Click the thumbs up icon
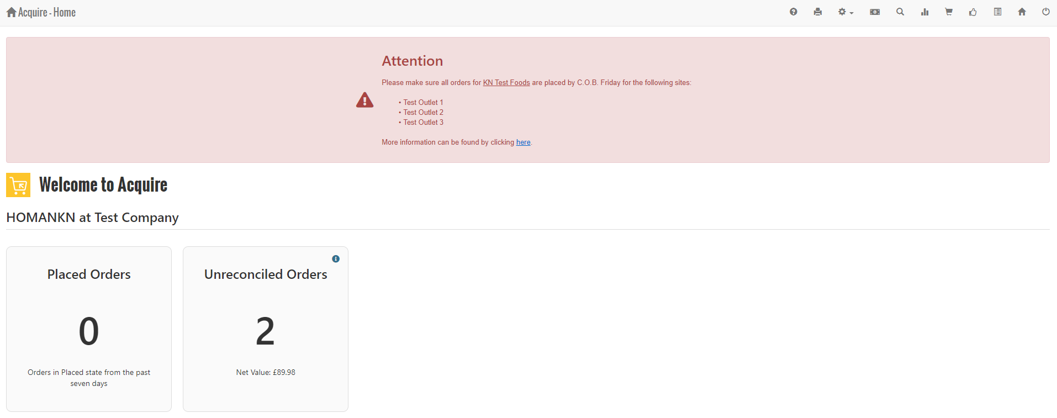 973,12
